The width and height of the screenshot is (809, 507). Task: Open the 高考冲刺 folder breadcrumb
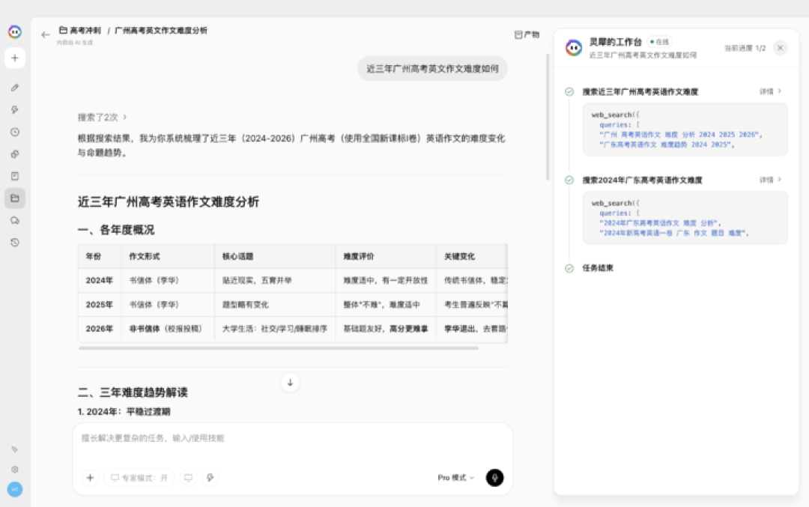click(x=80, y=31)
